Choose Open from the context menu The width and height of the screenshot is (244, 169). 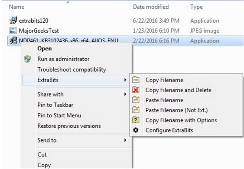pyautogui.click(x=45, y=49)
